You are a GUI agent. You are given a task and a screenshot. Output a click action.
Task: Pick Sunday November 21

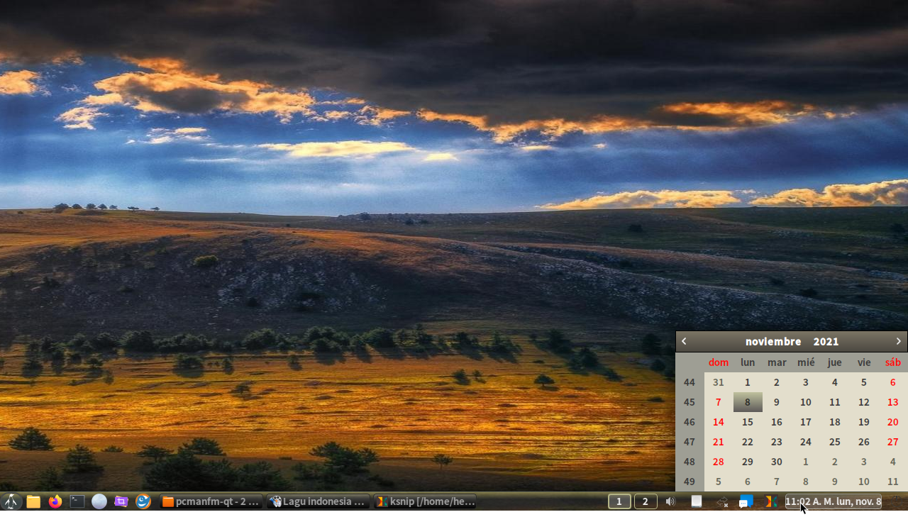pos(719,442)
